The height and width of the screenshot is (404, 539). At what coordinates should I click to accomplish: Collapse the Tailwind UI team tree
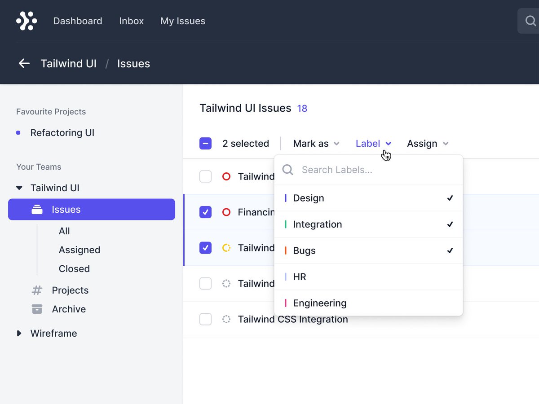(x=19, y=188)
